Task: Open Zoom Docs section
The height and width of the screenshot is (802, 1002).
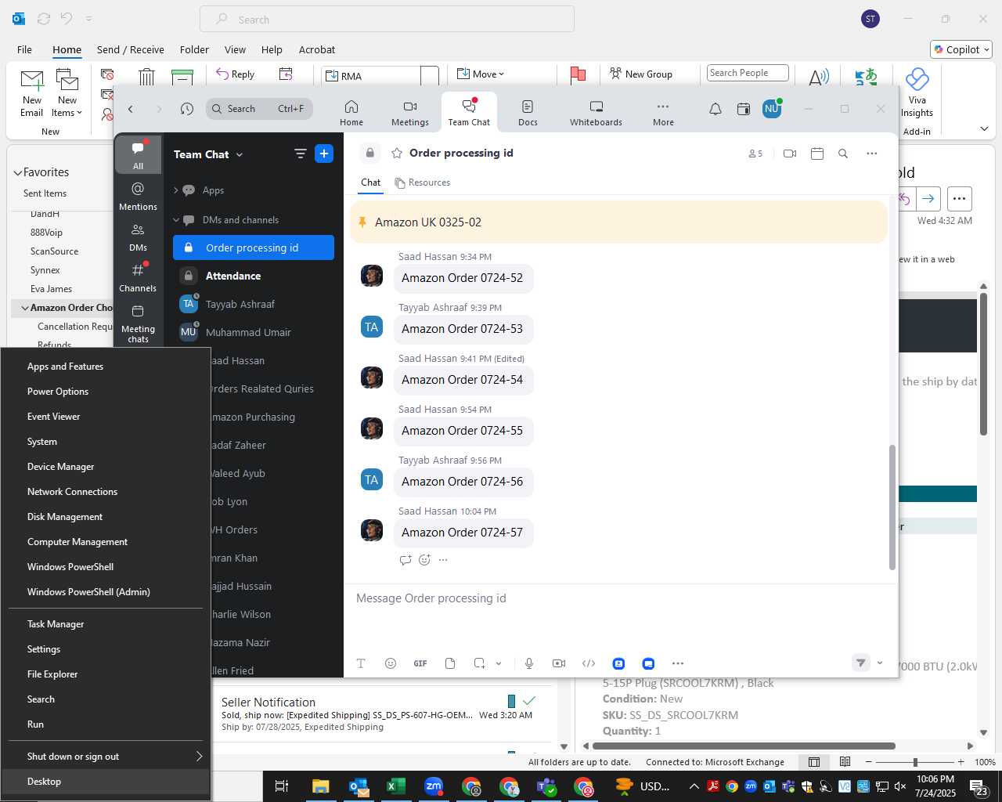Action: [x=528, y=113]
